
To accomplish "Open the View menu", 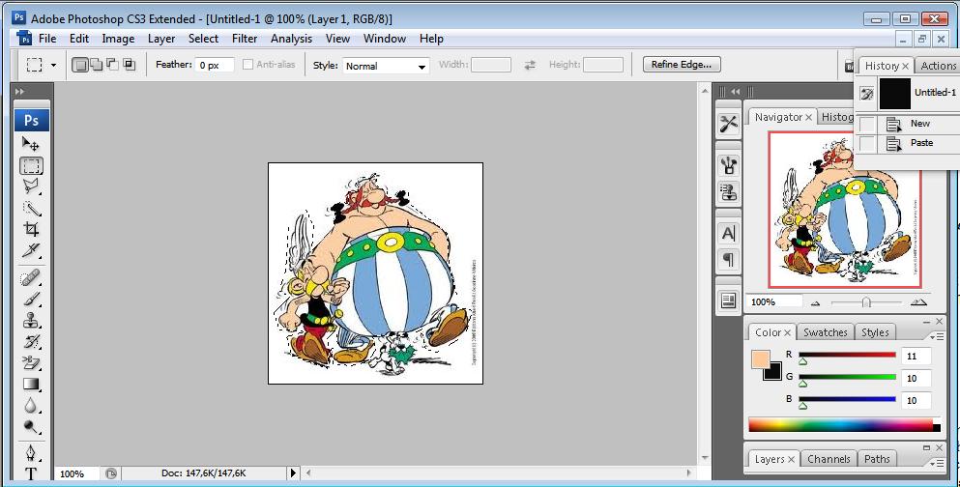I will click(x=337, y=38).
